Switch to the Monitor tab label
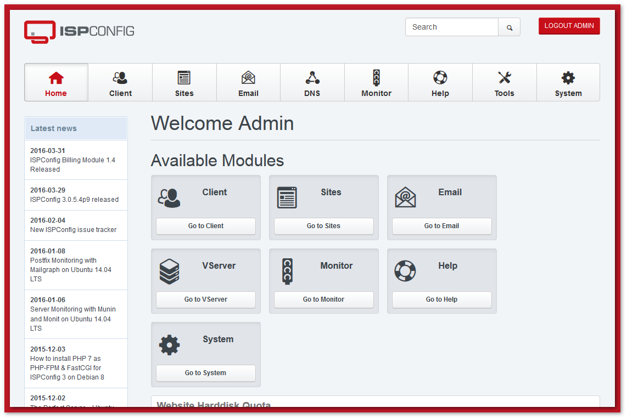This screenshot has height=419, width=627. coord(376,93)
